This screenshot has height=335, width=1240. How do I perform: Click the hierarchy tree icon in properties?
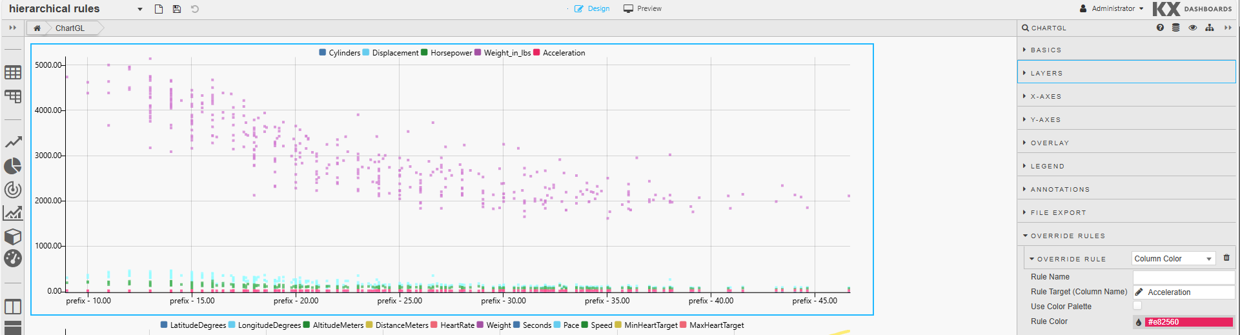pos(1210,28)
